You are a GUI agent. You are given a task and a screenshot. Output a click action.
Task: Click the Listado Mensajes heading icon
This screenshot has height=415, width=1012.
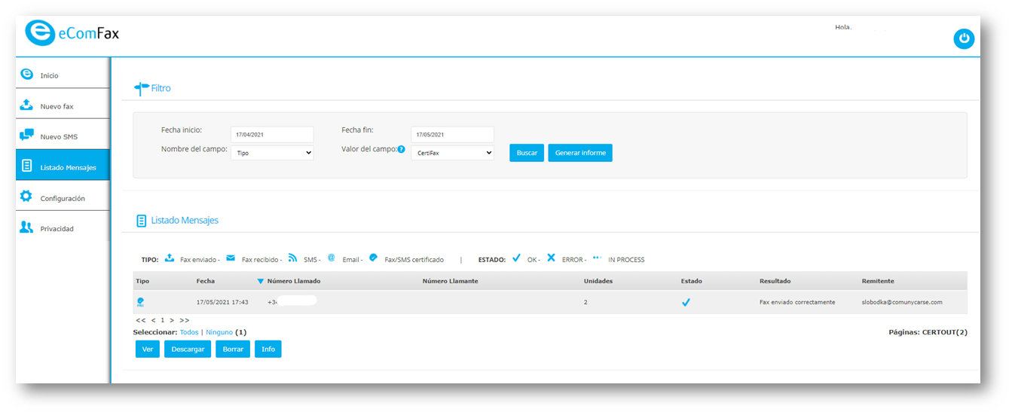point(141,221)
